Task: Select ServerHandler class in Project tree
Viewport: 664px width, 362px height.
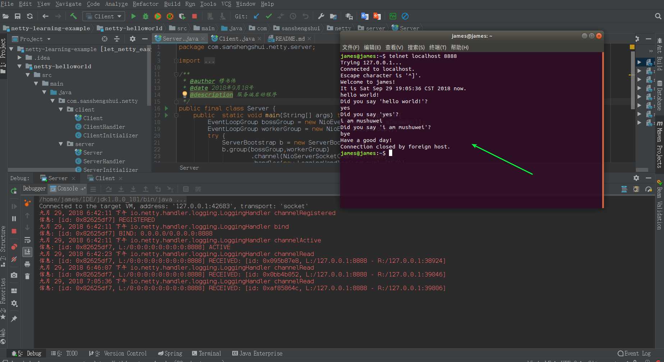Action: [104, 161]
